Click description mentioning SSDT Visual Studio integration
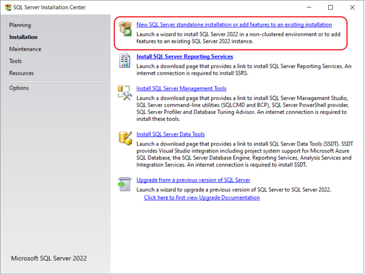365x275 pixels. click(245, 154)
